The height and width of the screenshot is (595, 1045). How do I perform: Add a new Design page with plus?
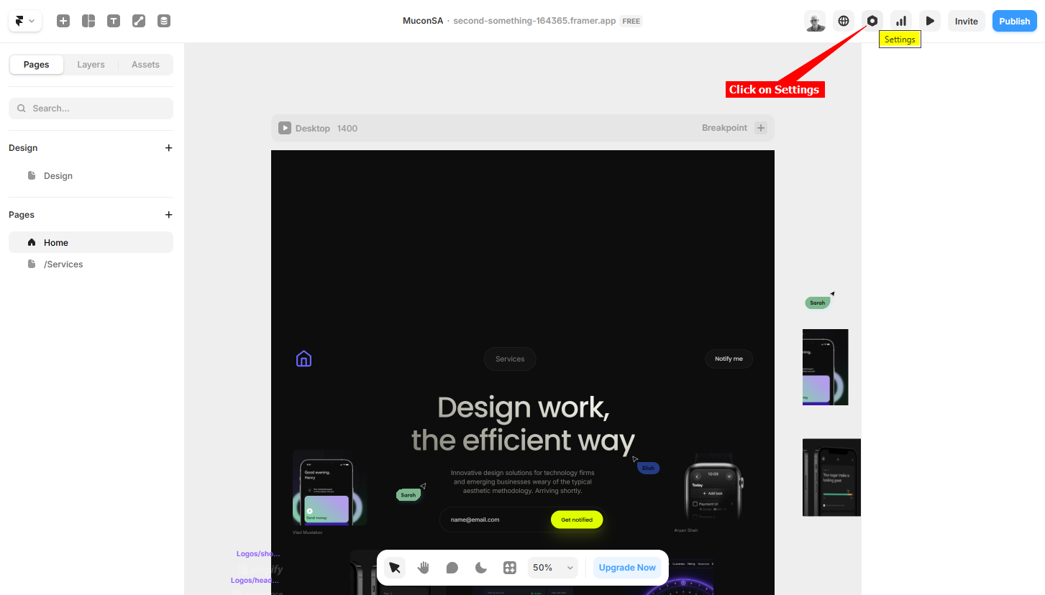tap(169, 148)
